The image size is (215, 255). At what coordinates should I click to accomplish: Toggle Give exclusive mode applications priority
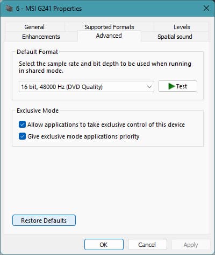click(22, 136)
